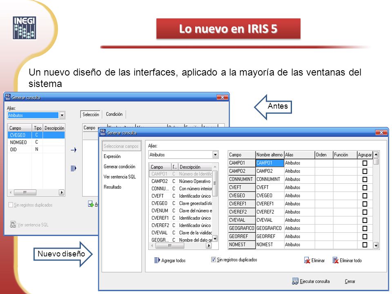Open Expresión section
392x294 pixels.
pos(112,156)
